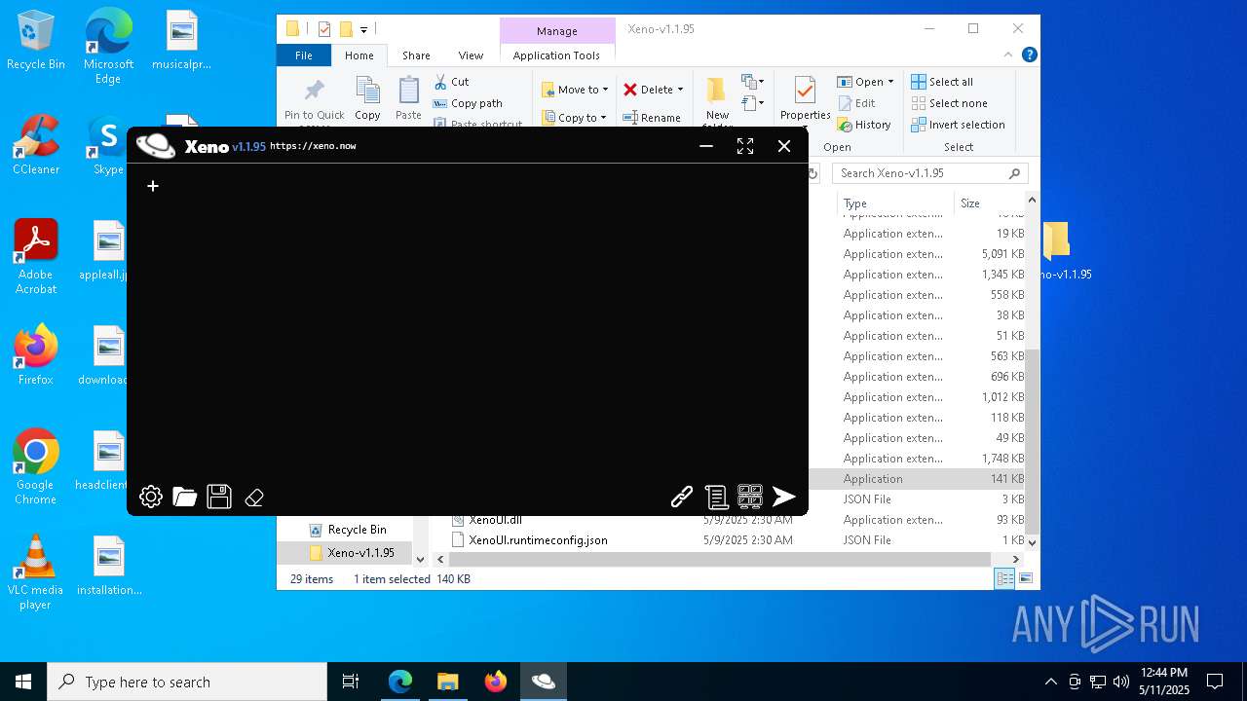The width and height of the screenshot is (1247, 701).
Task: Click the Xeno planet logo
Action: (x=156, y=146)
